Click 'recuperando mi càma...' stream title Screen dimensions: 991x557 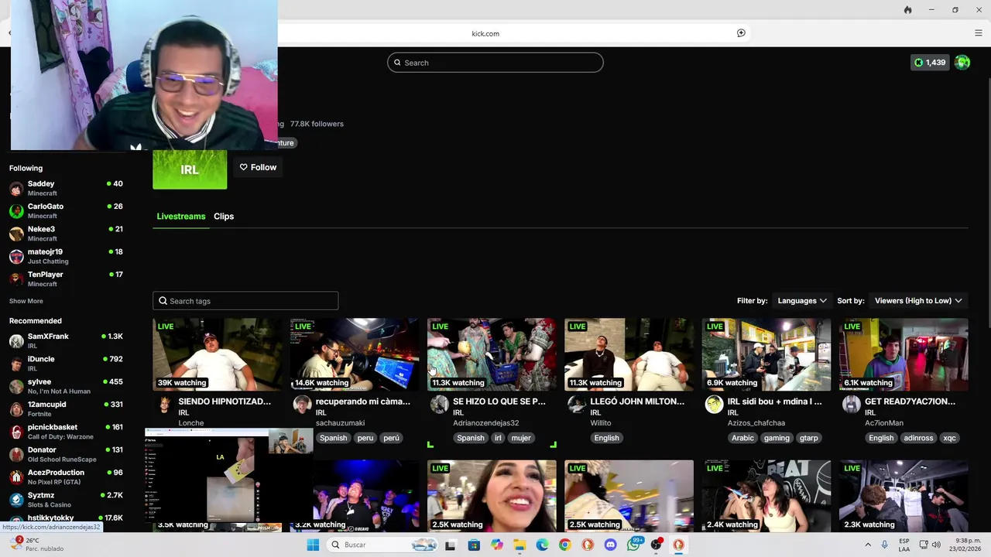coord(363,402)
